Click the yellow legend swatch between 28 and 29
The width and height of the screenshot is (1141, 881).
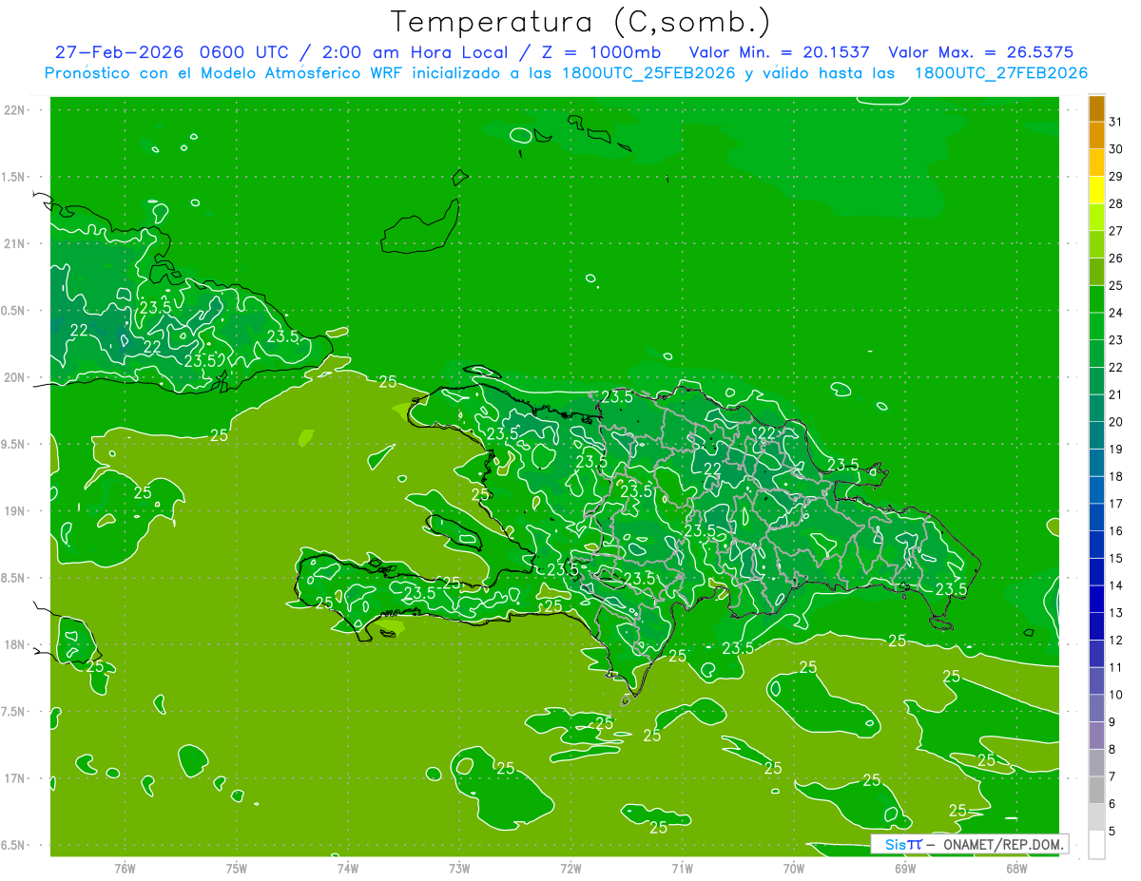tap(1096, 190)
